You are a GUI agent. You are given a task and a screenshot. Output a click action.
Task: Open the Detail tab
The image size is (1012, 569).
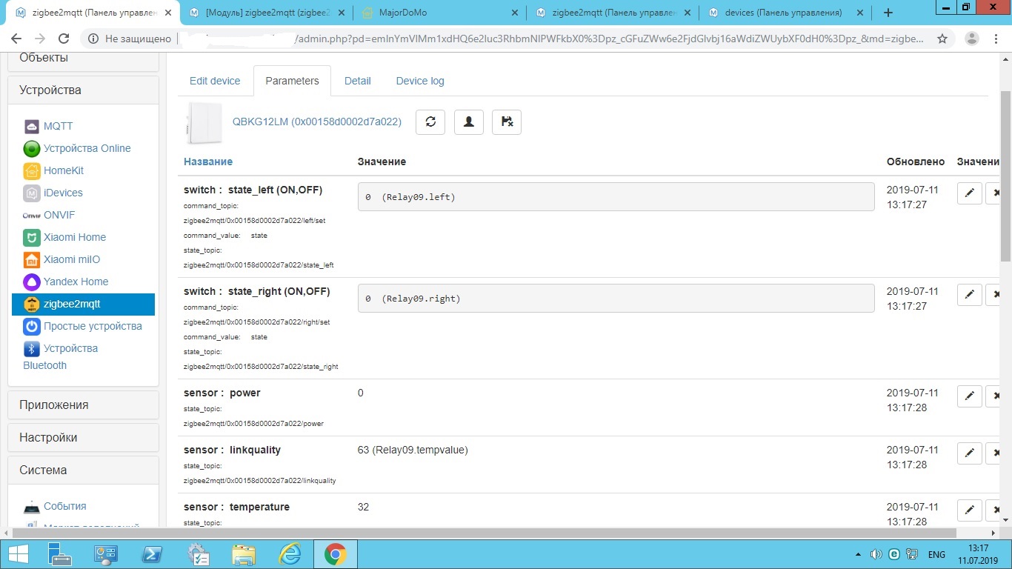[357, 81]
